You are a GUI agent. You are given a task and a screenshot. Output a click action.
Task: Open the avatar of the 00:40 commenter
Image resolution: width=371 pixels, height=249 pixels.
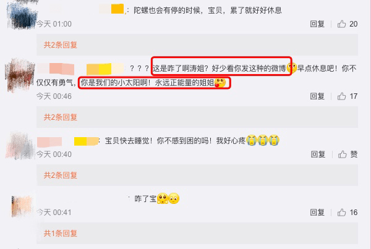[x=20, y=145]
